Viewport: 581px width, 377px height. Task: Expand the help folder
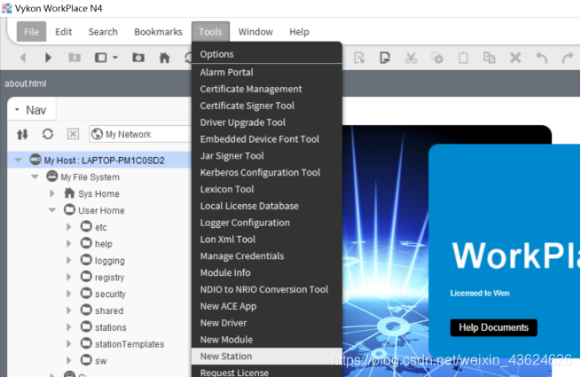tap(69, 244)
